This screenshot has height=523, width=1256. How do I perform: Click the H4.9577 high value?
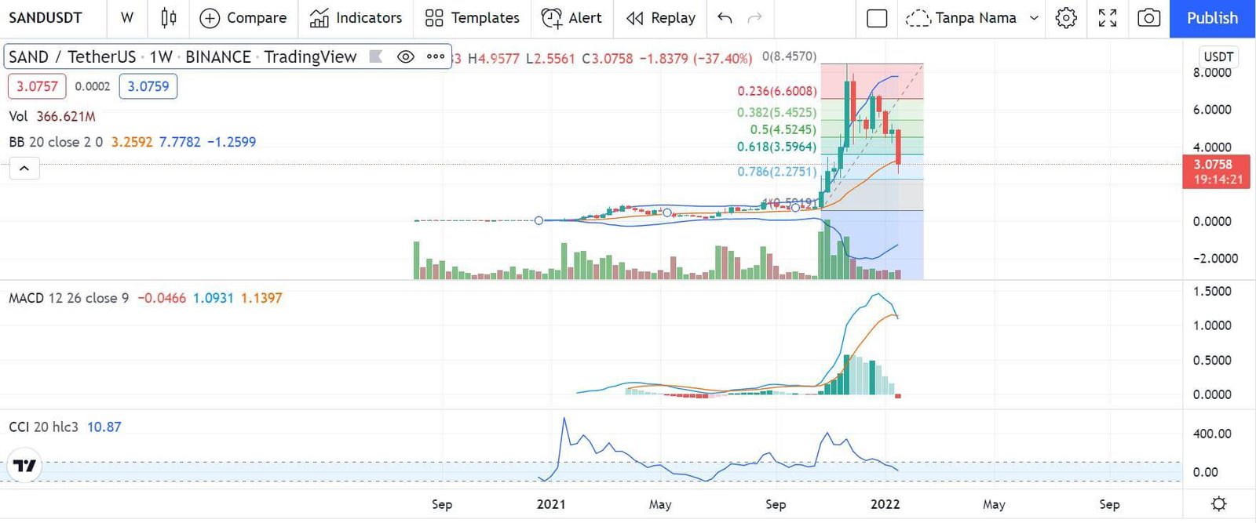click(x=493, y=58)
